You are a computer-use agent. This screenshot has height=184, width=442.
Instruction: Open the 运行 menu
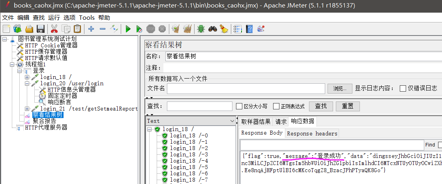(x=54, y=18)
